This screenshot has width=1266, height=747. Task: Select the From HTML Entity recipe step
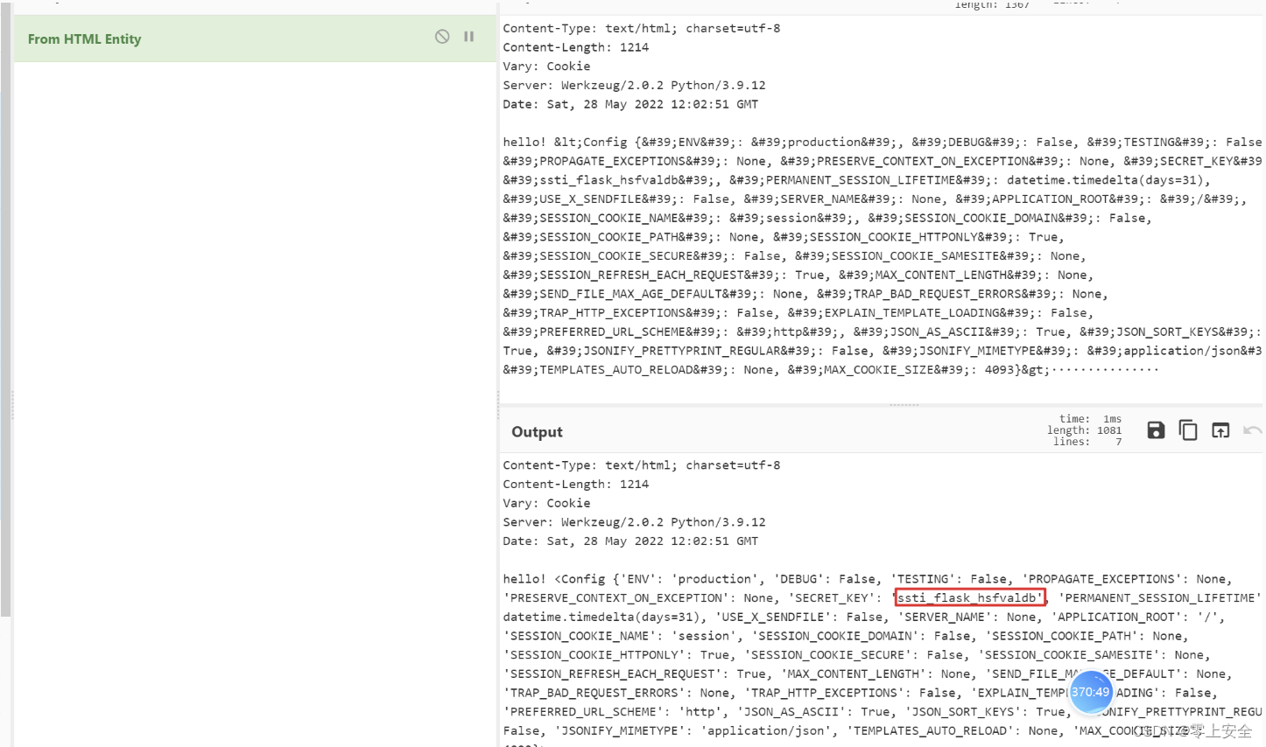pyautogui.click(x=255, y=38)
